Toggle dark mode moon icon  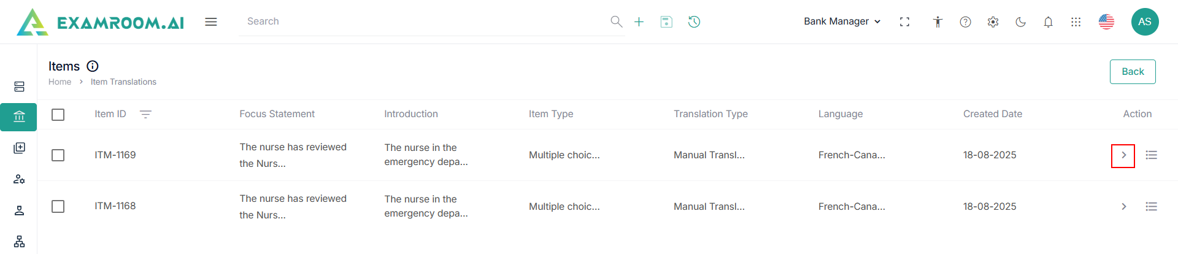1020,22
